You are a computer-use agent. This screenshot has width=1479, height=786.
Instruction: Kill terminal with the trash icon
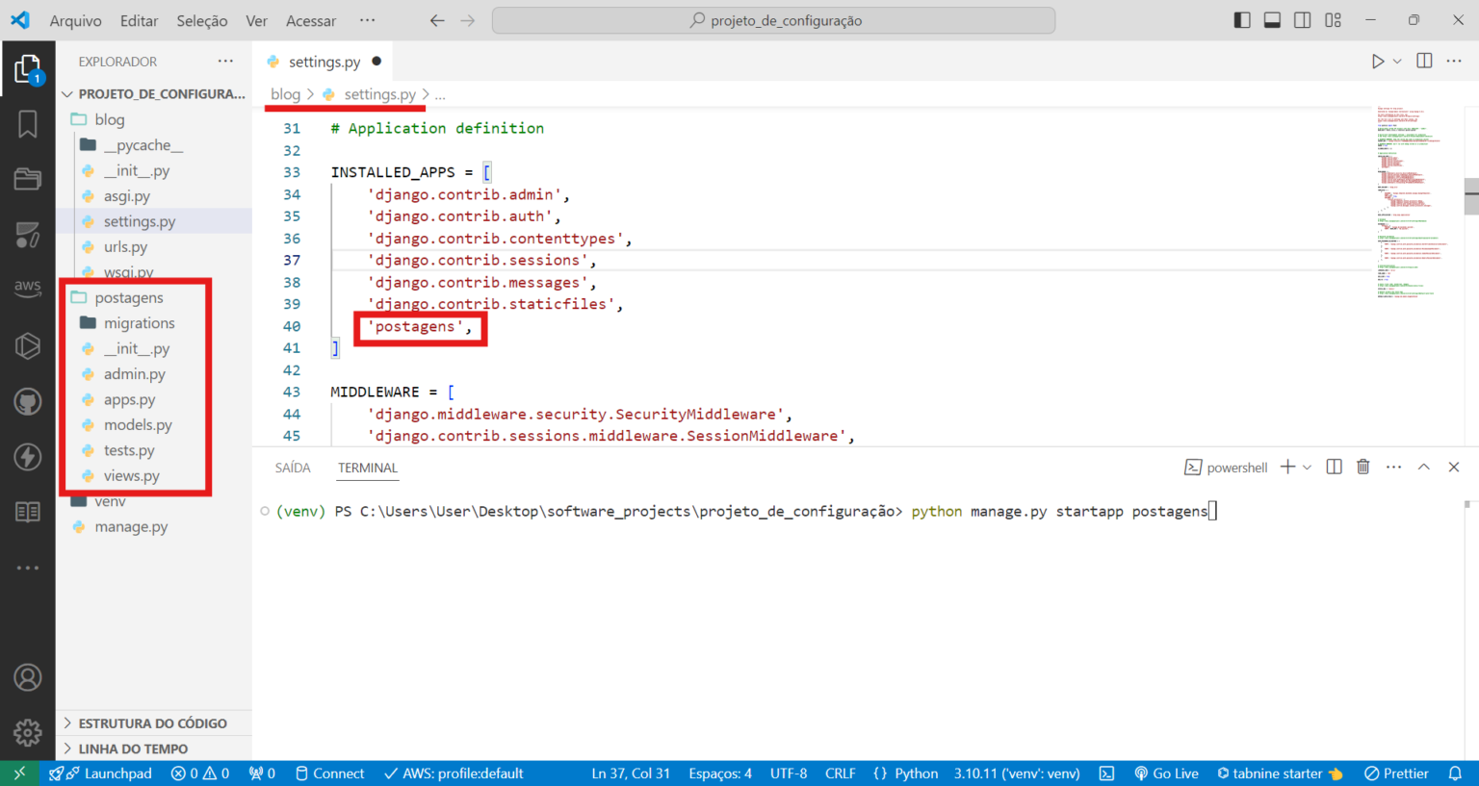tap(1362, 468)
